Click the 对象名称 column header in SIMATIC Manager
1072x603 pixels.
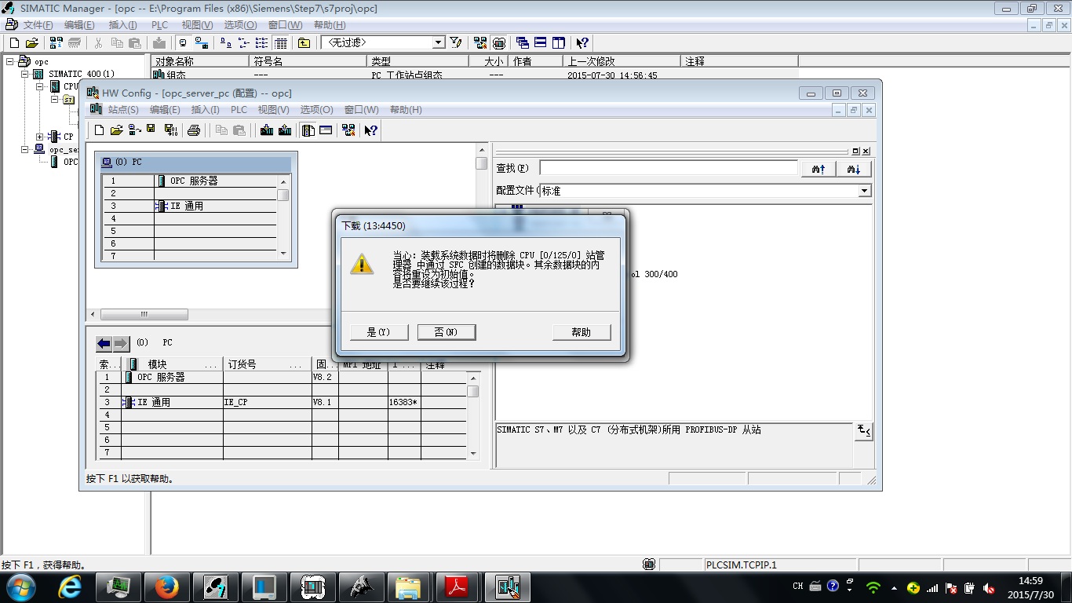(201, 61)
